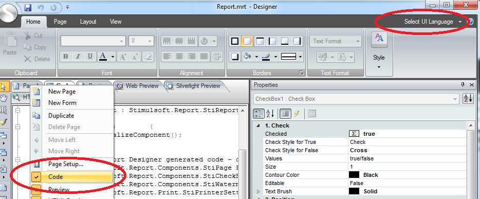Center text horizontally in Alignment group

[x=179, y=57]
